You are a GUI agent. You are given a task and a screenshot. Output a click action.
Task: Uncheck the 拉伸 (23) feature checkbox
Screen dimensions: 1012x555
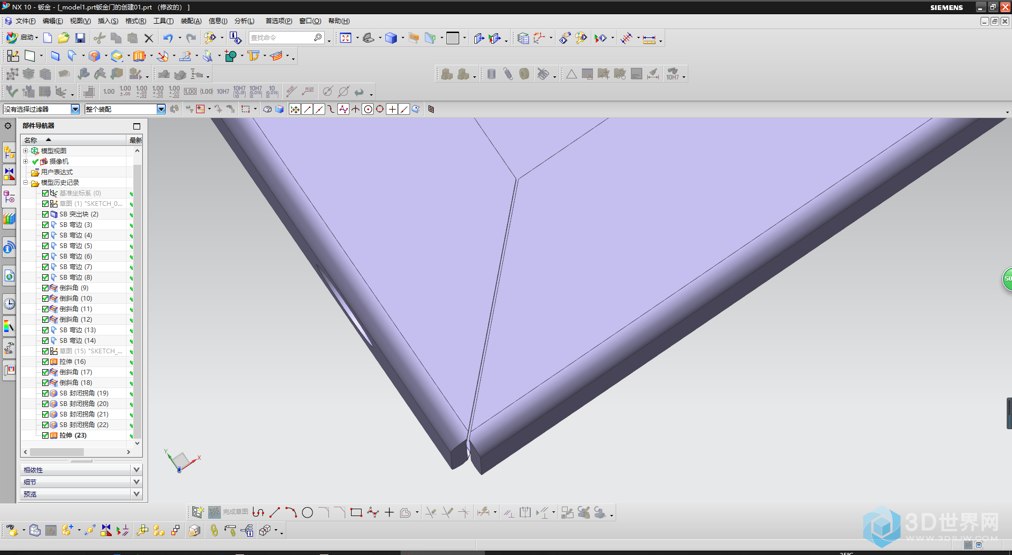(45, 435)
